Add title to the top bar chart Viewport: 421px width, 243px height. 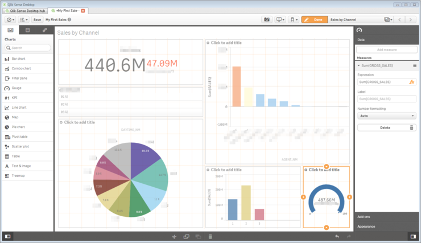coord(226,43)
